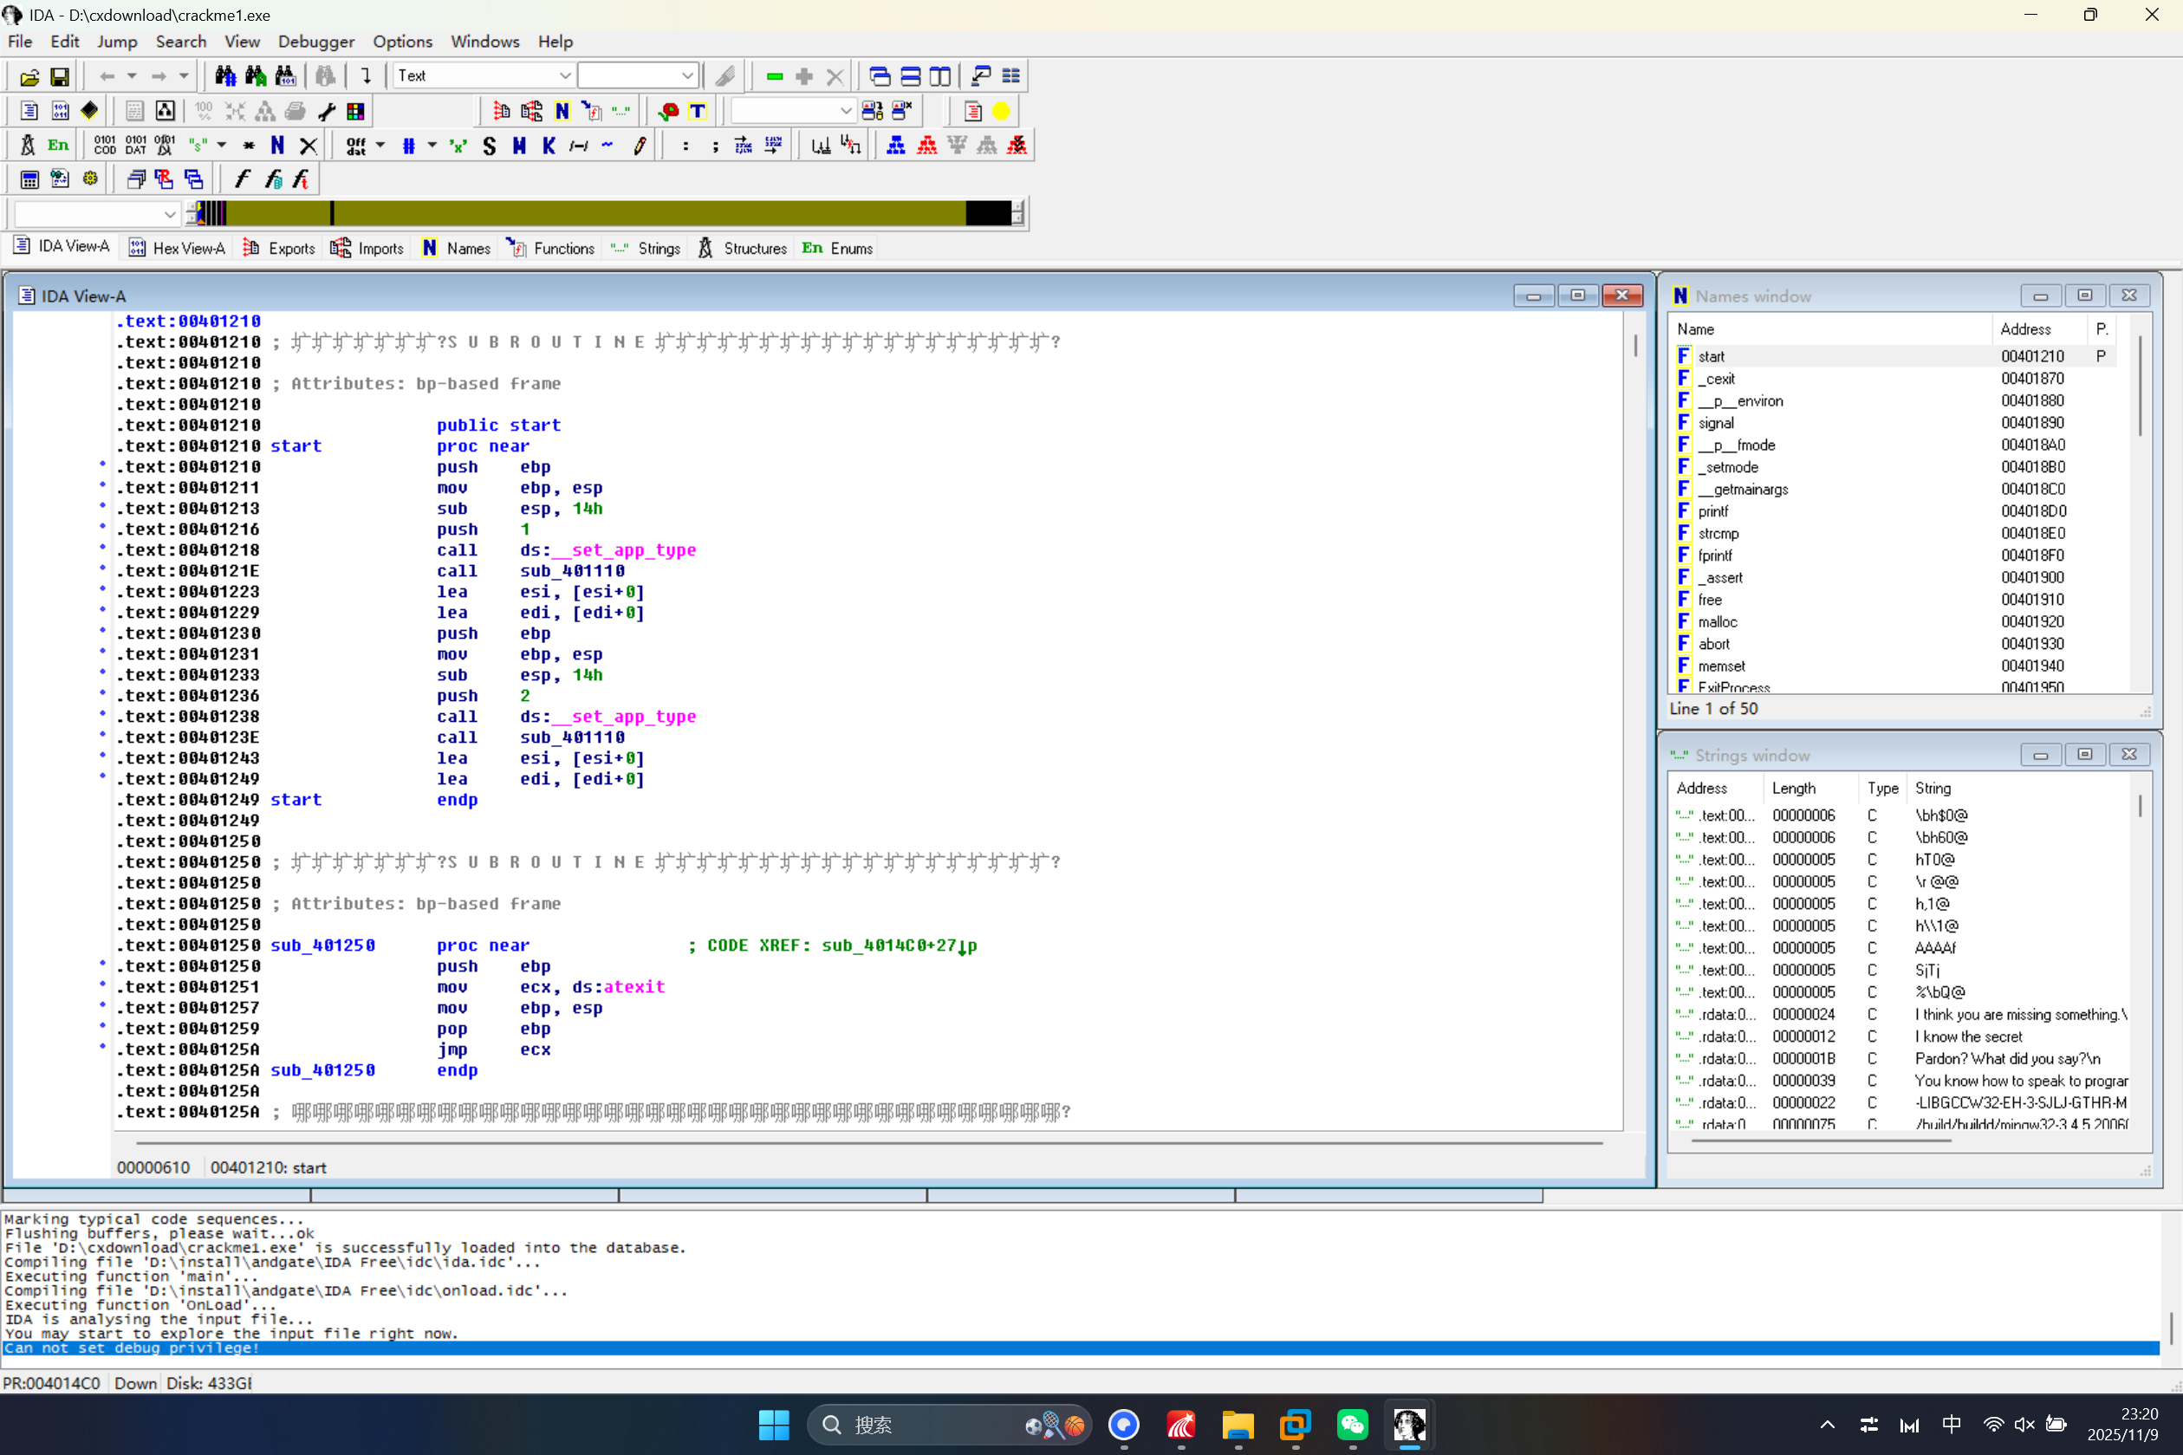This screenshot has height=1455, width=2183.
Task: Open the Text search type dropdown
Action: [564, 76]
